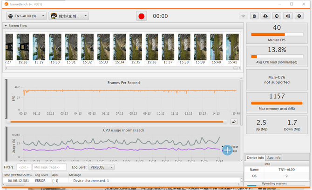
Task: Click the Wi-Fi connection icon
Action: [x=243, y=16]
